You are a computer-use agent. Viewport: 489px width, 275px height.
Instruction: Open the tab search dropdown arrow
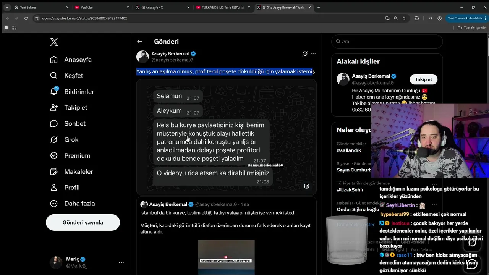[x=7, y=7]
